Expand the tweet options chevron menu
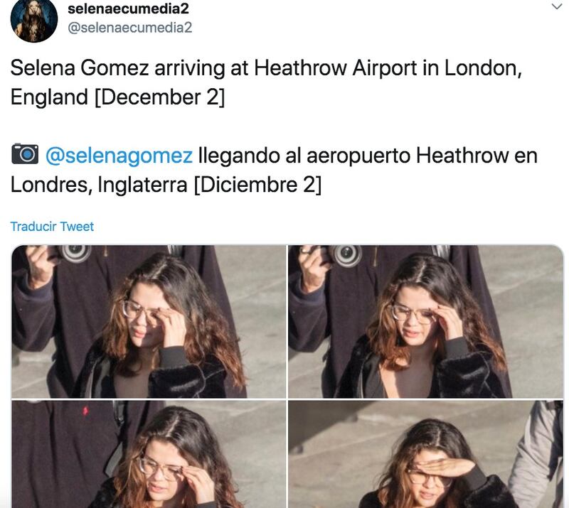The image size is (569, 508). pos(556,6)
